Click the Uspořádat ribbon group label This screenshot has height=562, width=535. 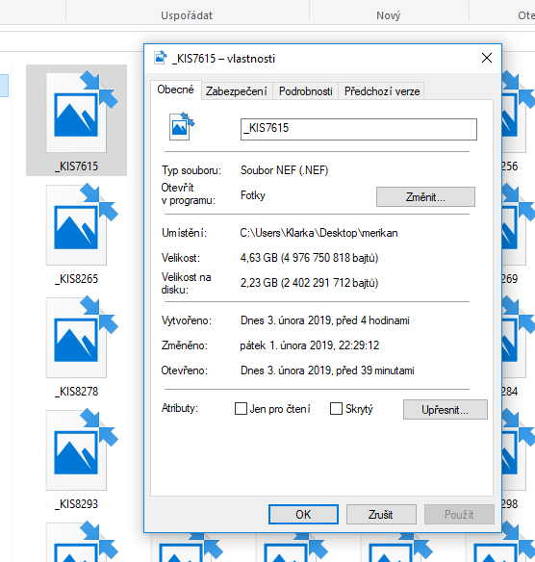pyautogui.click(x=187, y=15)
